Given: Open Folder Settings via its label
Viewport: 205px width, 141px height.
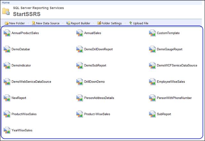Looking at the screenshot, I should (112, 23).
